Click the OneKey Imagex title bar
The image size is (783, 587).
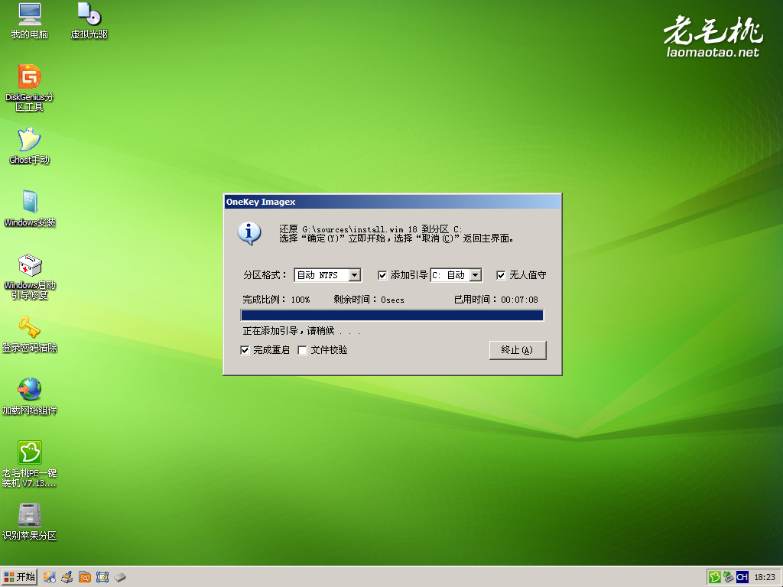coord(392,202)
